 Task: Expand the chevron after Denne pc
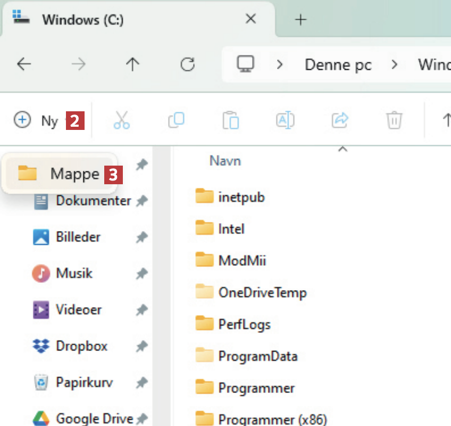pyautogui.click(x=394, y=65)
